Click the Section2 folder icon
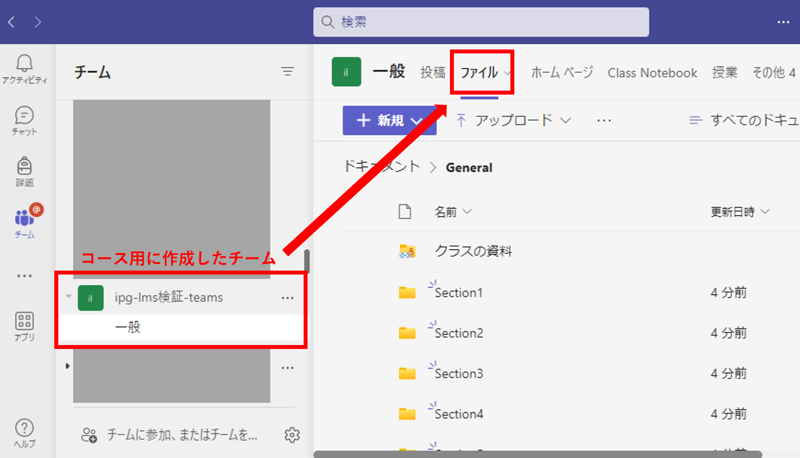The image size is (800, 458). pyautogui.click(x=407, y=333)
